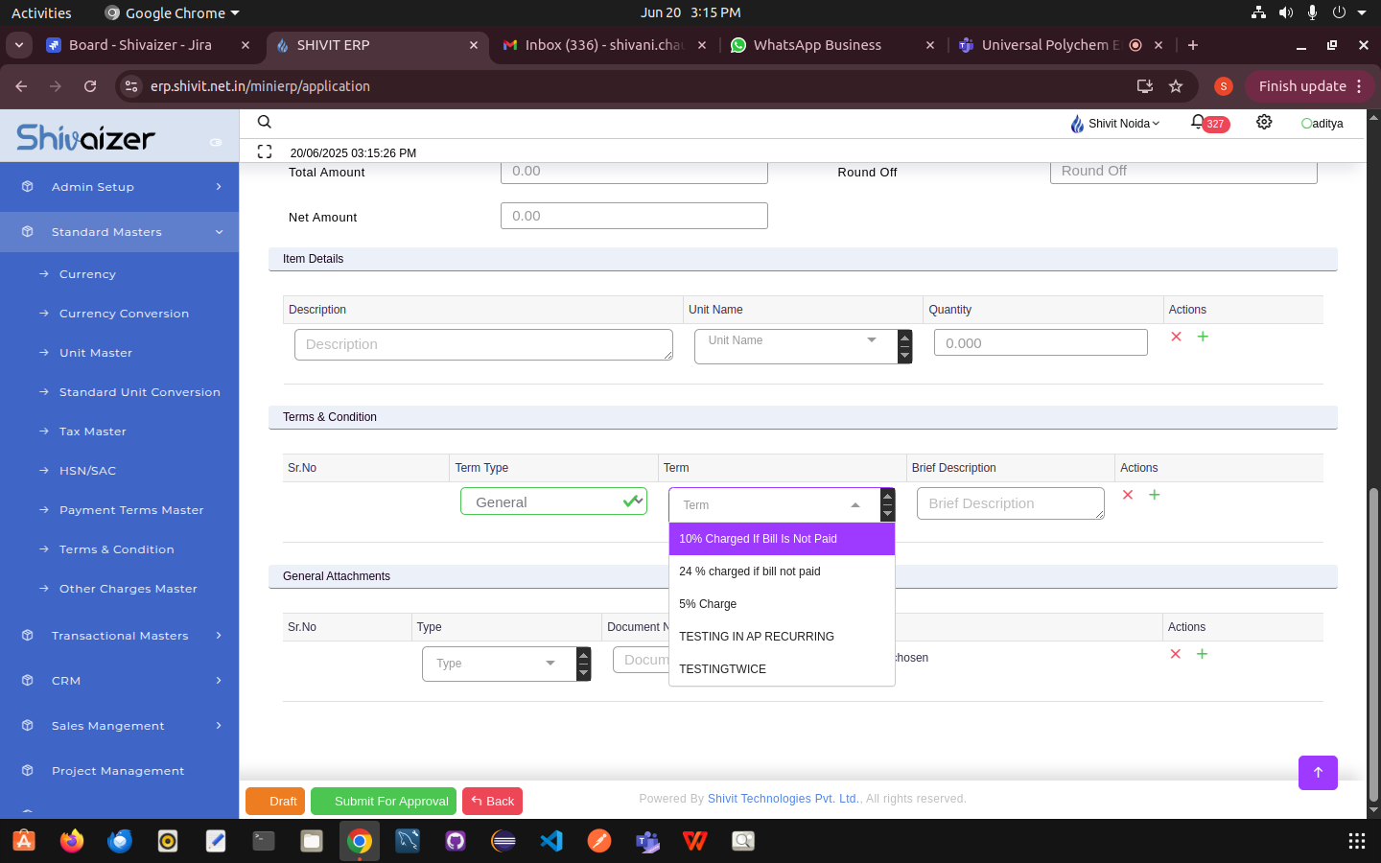Open notifications bell with 327 badge
This screenshot has height=863, width=1381.
point(1199,123)
